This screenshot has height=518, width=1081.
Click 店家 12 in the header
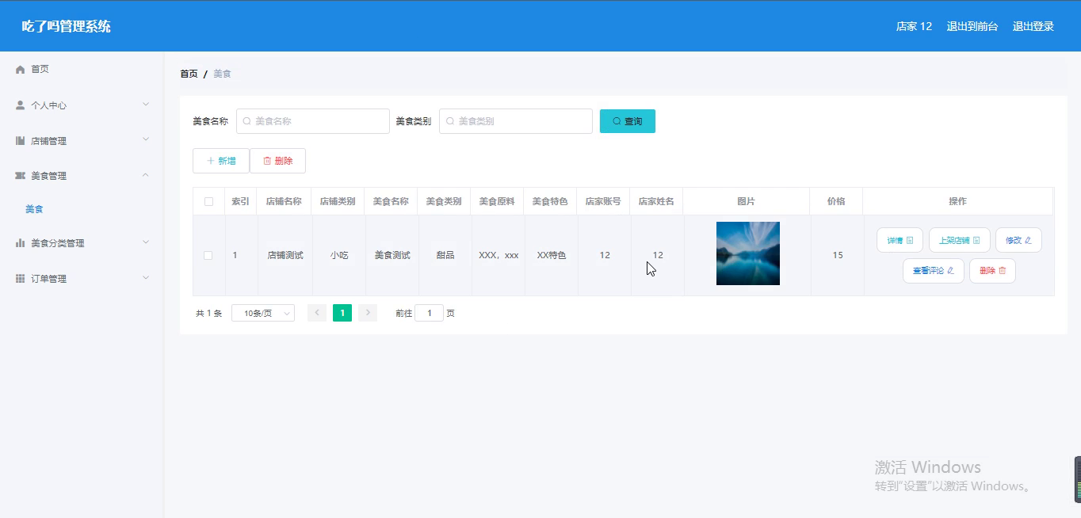[x=914, y=26]
